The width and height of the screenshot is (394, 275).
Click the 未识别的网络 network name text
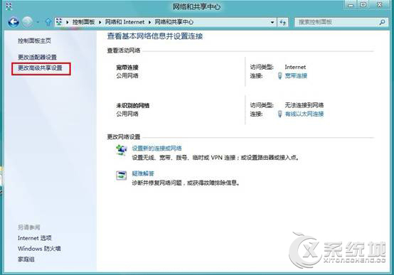pyautogui.click(x=133, y=105)
